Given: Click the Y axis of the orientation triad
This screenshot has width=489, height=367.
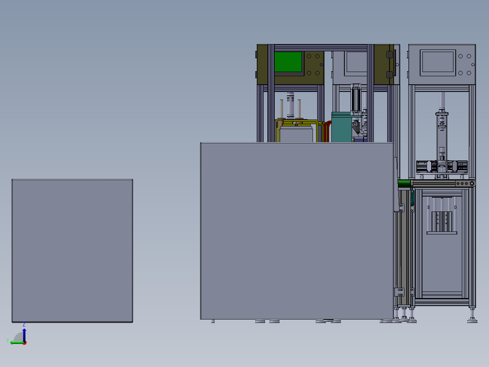Looking at the screenshot, I should (x=16, y=342).
